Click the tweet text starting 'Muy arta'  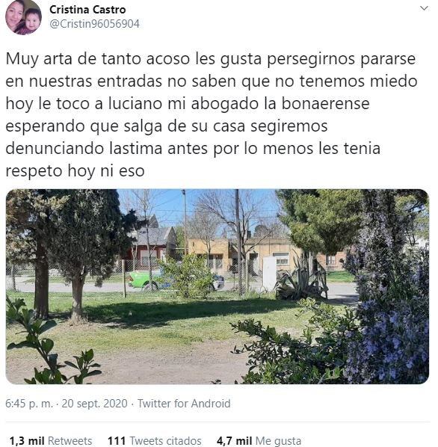coord(212,114)
